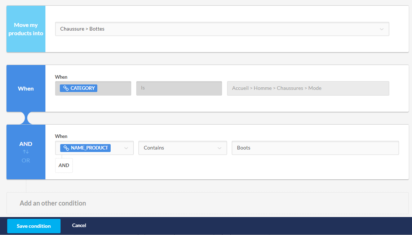Click the link icon in the NAME_PRODUCT tag
This screenshot has width=412, height=235.
tap(66, 148)
